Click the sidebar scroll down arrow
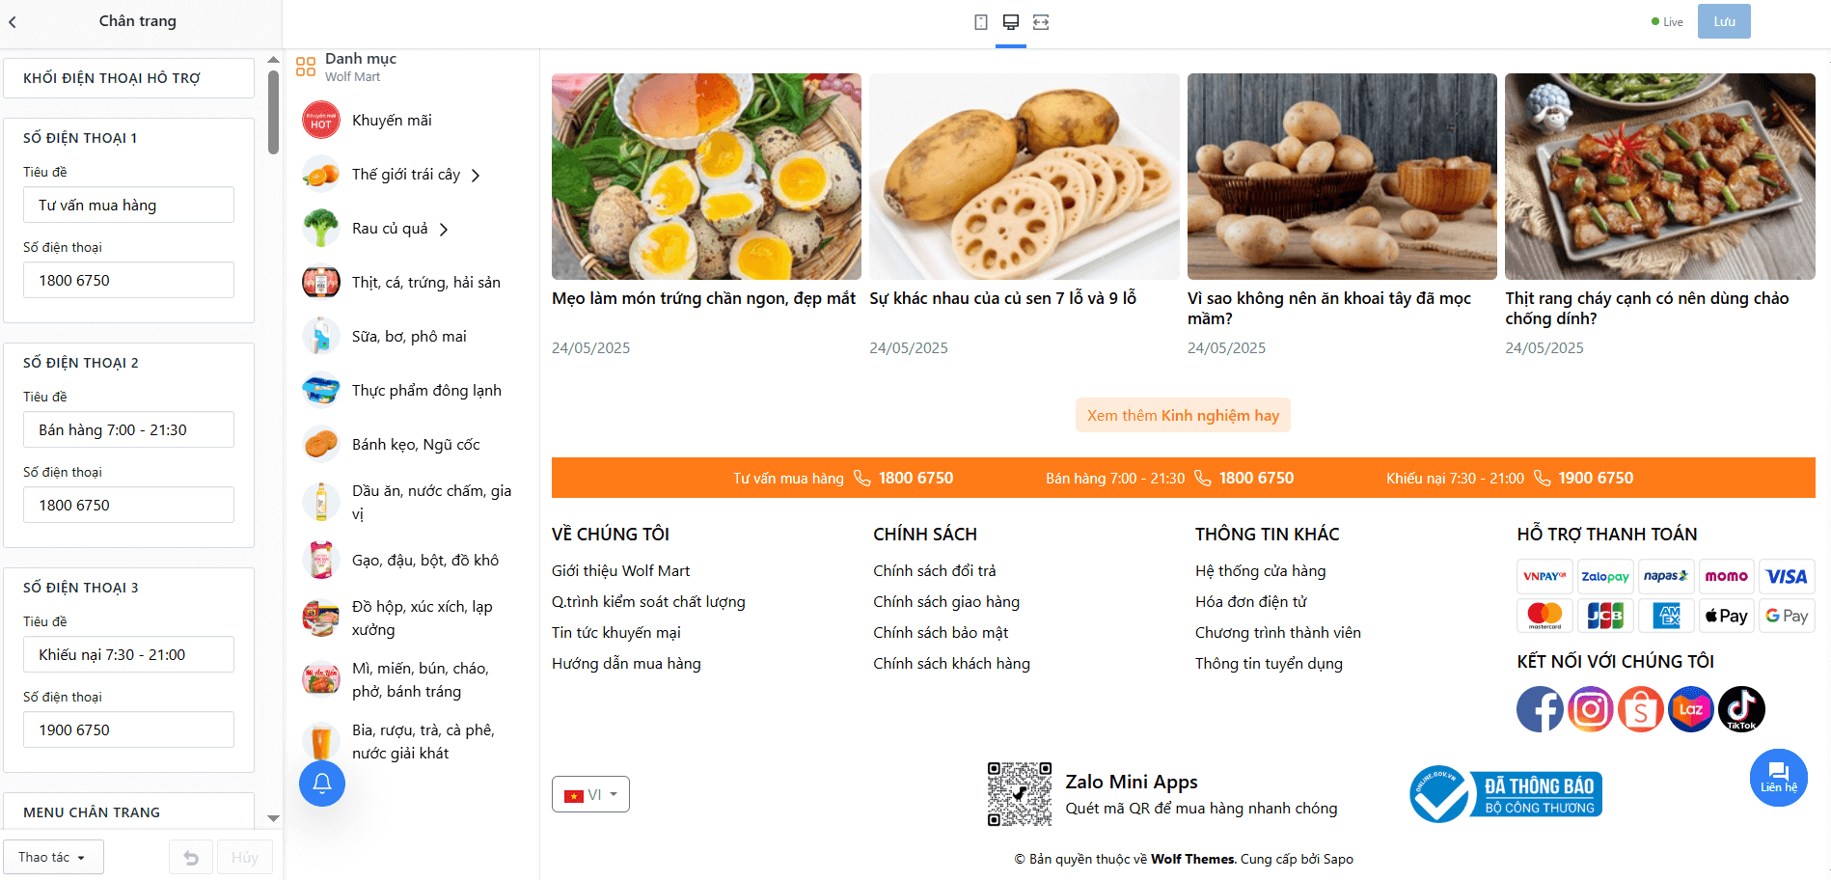The width and height of the screenshot is (1831, 880). pos(274,818)
